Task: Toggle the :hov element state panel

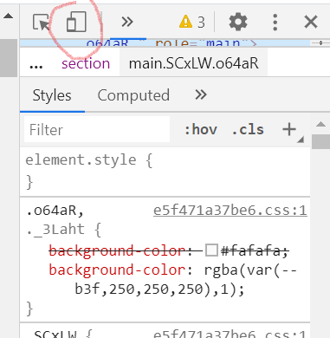Action: pyautogui.click(x=201, y=129)
